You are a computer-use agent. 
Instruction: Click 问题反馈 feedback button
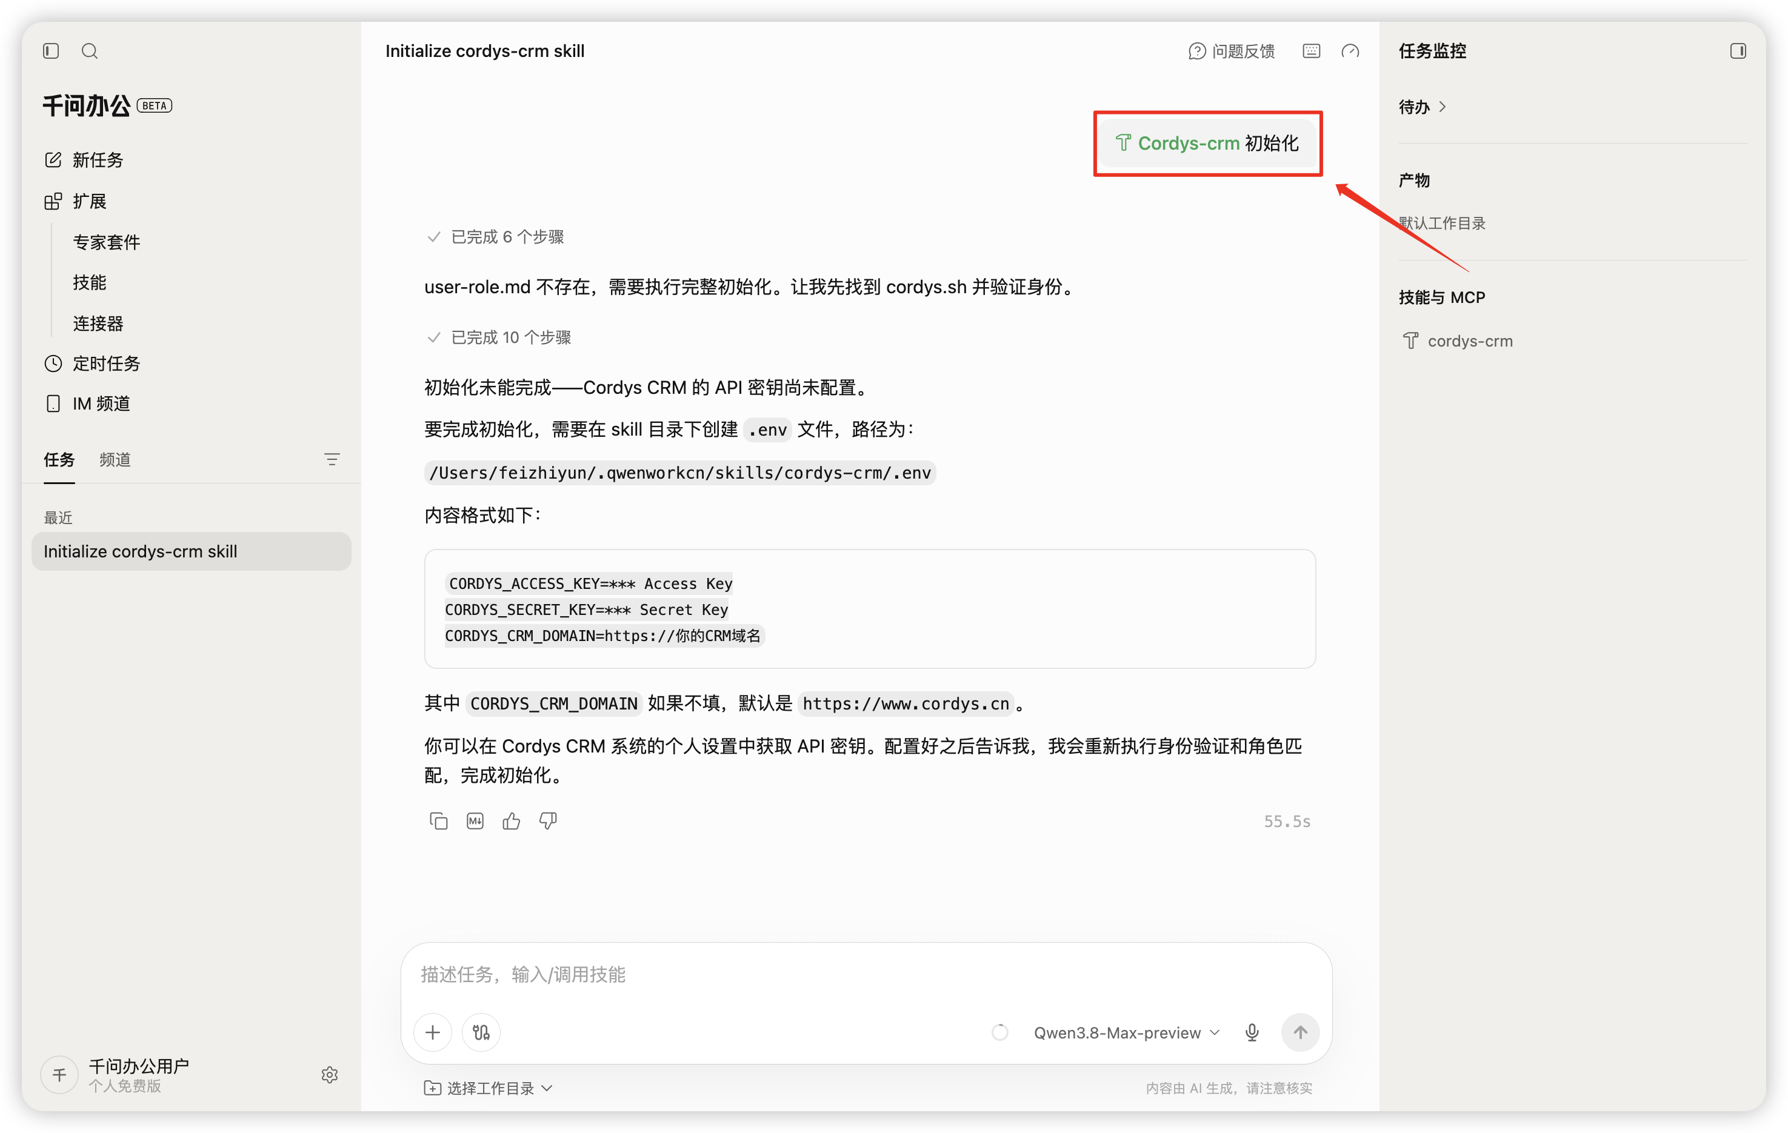pyautogui.click(x=1232, y=50)
